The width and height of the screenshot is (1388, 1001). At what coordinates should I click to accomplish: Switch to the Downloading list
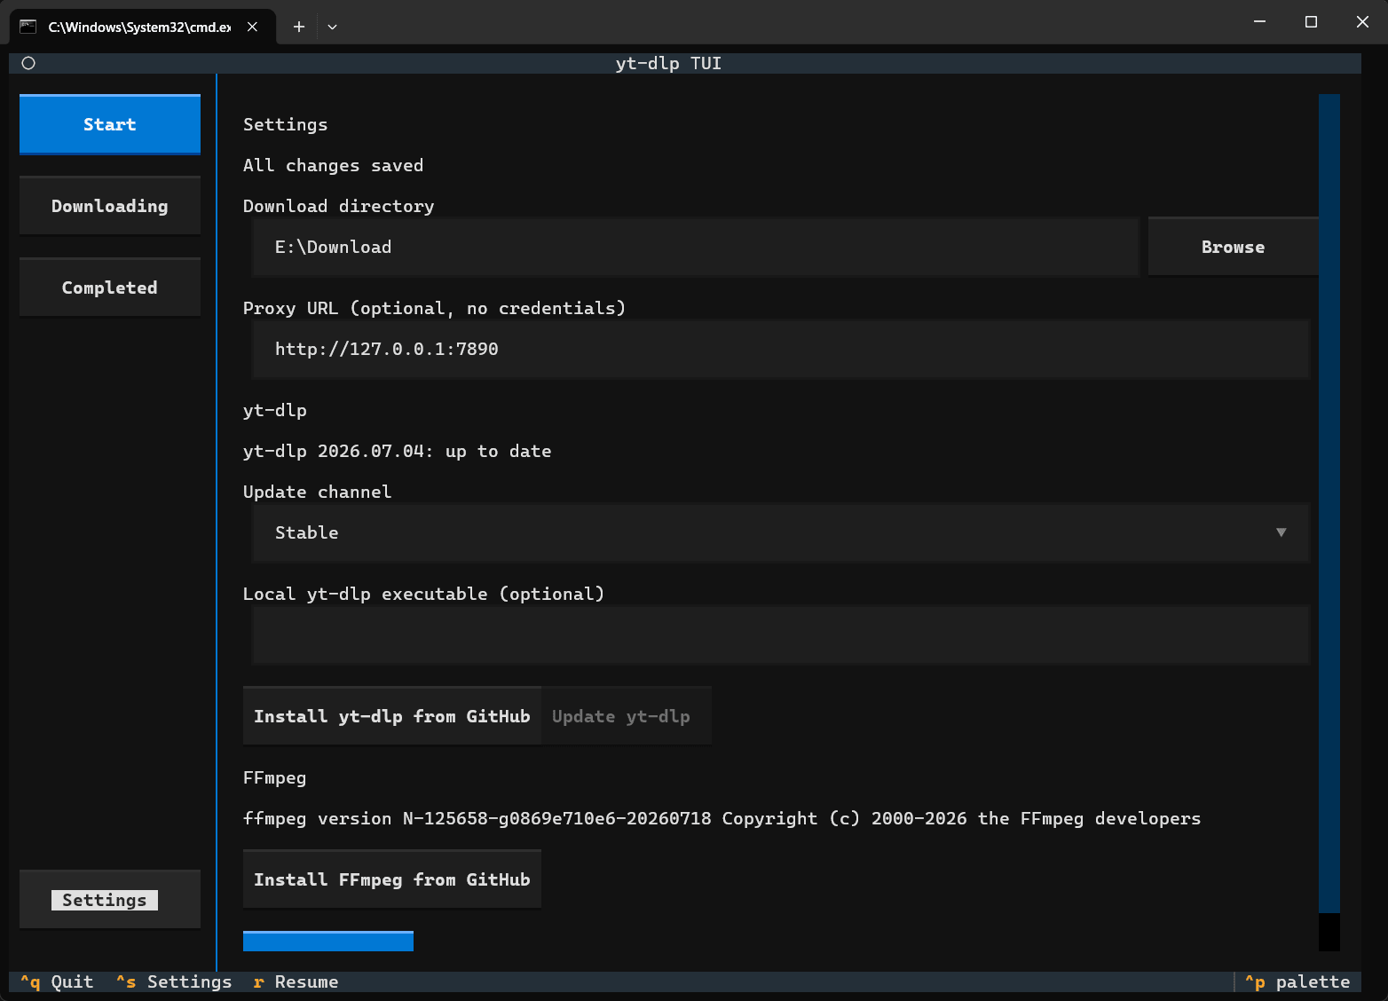(110, 206)
